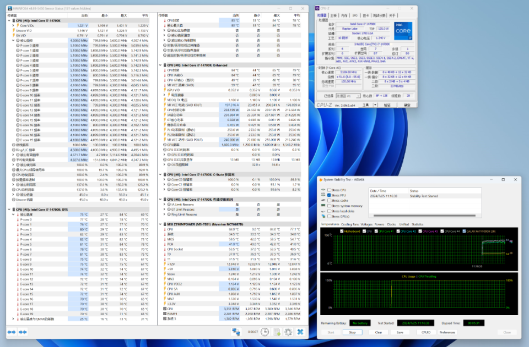
Task: Click the AIDA64 flame title bar icon
Action: [321, 180]
